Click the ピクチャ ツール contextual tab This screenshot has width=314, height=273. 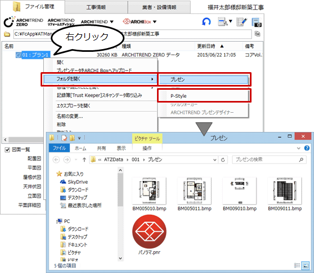(147, 138)
